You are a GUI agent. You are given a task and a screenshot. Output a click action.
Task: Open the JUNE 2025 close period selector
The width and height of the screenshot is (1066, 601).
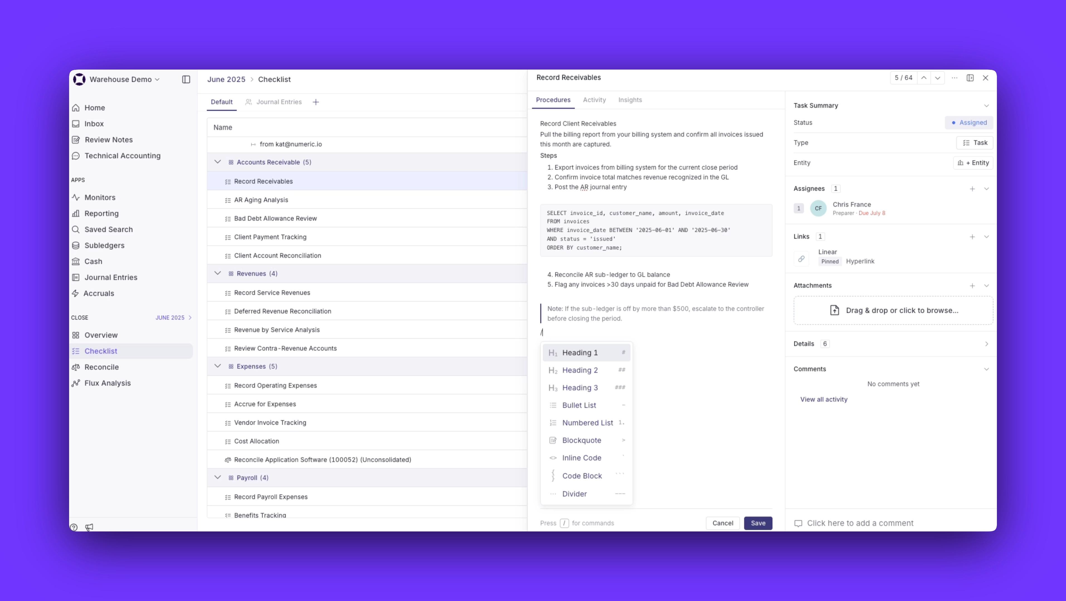coord(173,317)
